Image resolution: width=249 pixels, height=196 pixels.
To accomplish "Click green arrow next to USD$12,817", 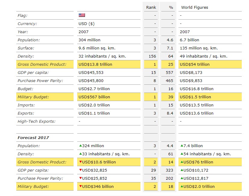I will [x=181, y=178].
